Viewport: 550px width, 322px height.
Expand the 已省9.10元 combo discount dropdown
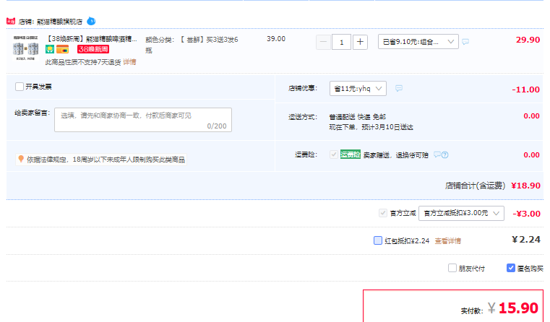coord(418,42)
